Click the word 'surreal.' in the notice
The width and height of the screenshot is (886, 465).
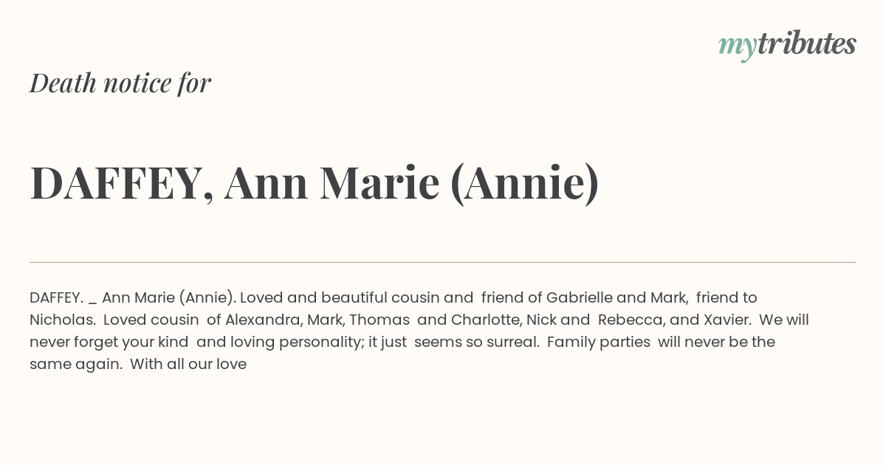pos(513,342)
